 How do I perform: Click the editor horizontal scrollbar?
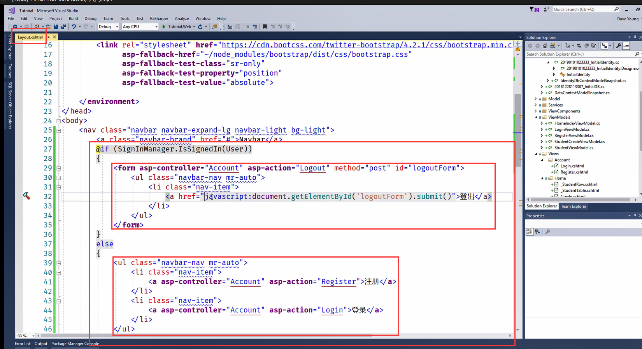206,335
